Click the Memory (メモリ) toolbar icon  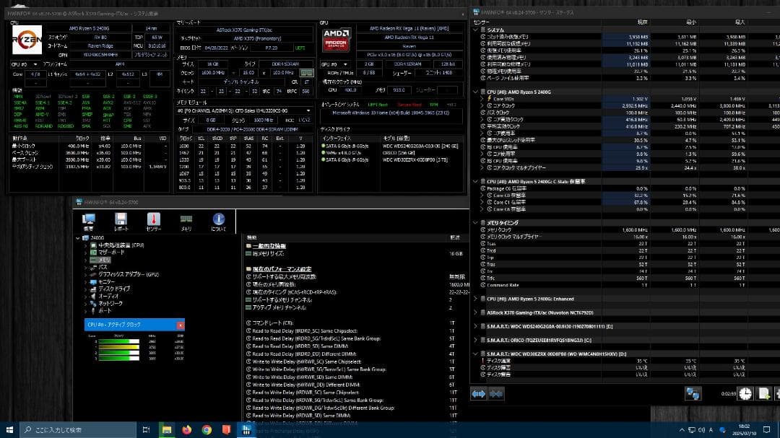186,222
